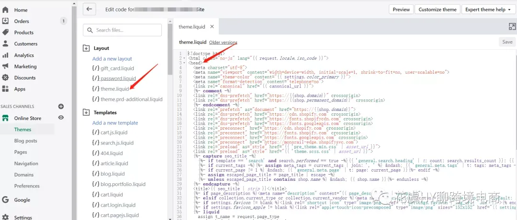The width and height of the screenshot is (517, 220).
Task: Click the Google channel icon
Action: coord(5,200)
